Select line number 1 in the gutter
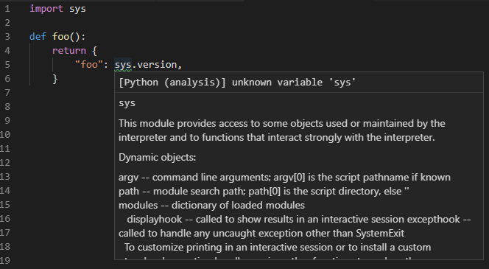 point(7,9)
